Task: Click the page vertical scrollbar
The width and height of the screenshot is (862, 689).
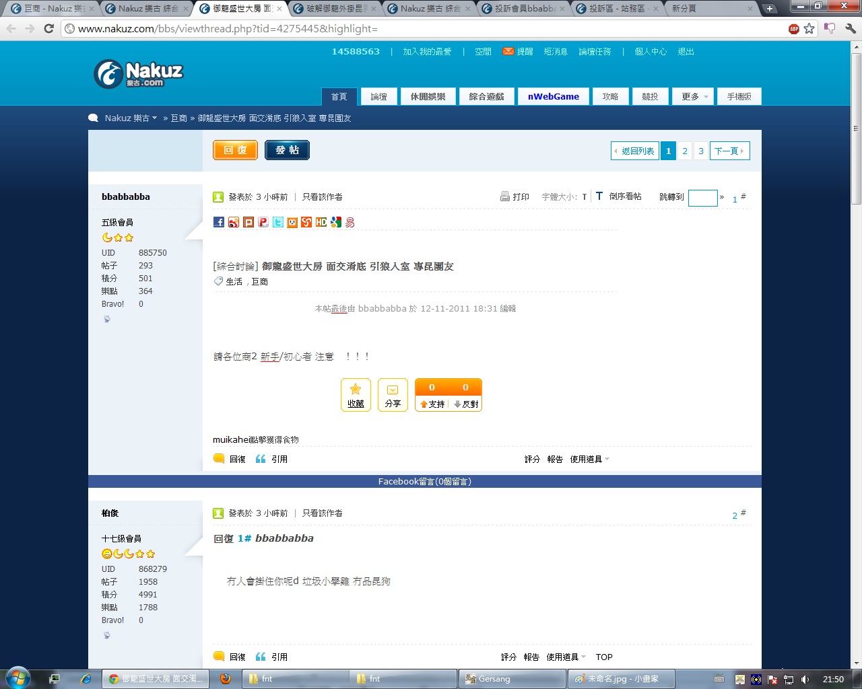Action: [x=857, y=128]
